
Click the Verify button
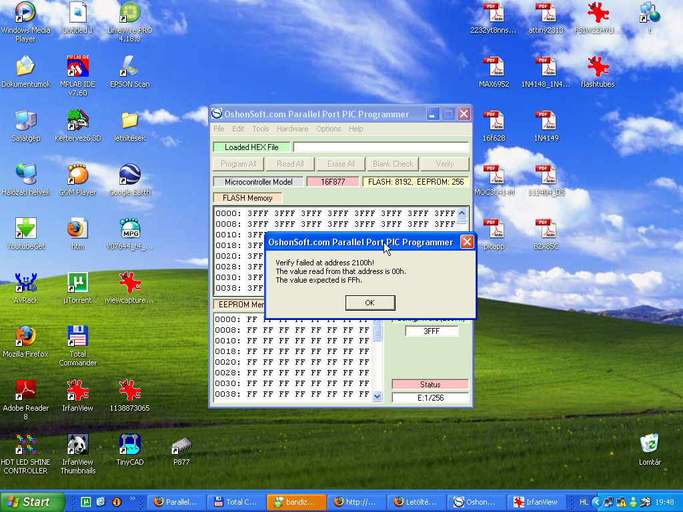pos(444,164)
